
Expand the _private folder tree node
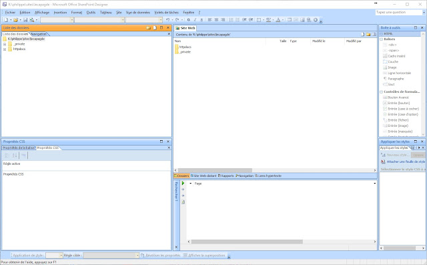(x=5, y=44)
